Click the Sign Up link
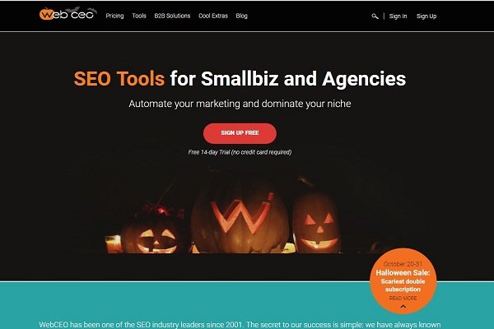 click(x=426, y=16)
